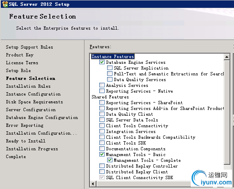Click License Terms step in sidebar
The width and height of the screenshot is (234, 189).
coord(22,63)
